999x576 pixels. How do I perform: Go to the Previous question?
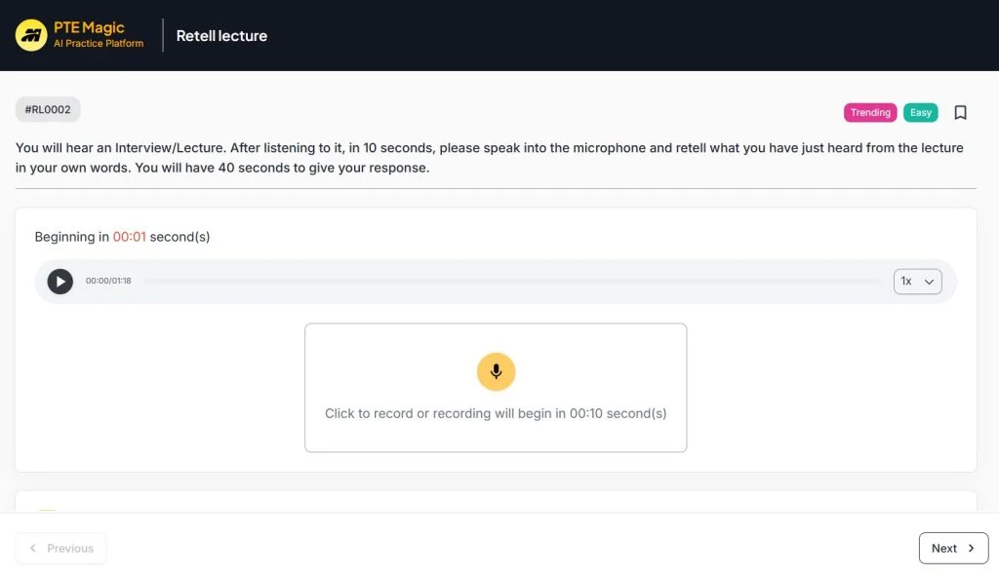pos(60,548)
